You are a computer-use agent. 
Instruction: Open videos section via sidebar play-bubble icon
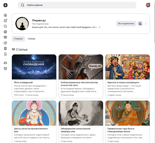point(5,43)
